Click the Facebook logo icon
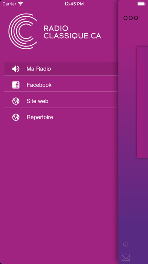Screen dimensions: 148x264 coord(16,85)
